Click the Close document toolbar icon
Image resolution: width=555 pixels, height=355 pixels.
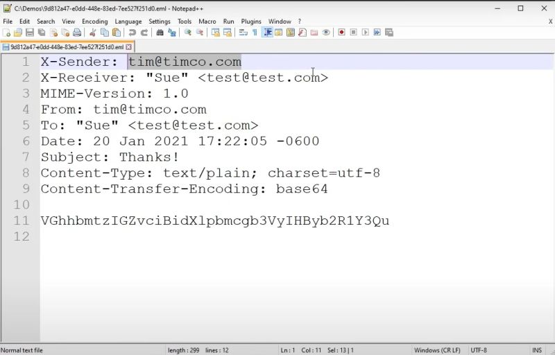point(53,33)
